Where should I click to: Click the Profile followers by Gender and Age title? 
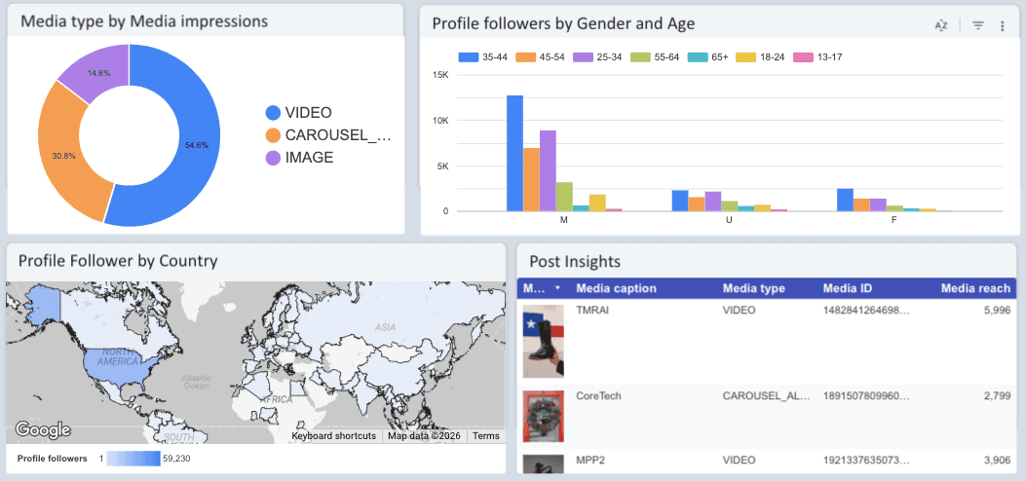(x=563, y=24)
